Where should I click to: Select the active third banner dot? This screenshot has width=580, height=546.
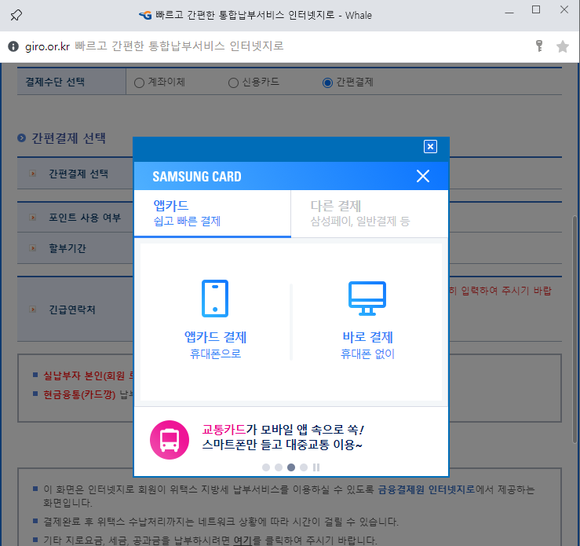[x=291, y=467]
